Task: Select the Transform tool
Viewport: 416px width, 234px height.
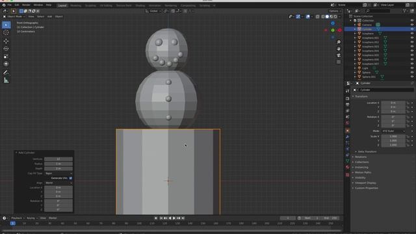Action: tap(6, 64)
